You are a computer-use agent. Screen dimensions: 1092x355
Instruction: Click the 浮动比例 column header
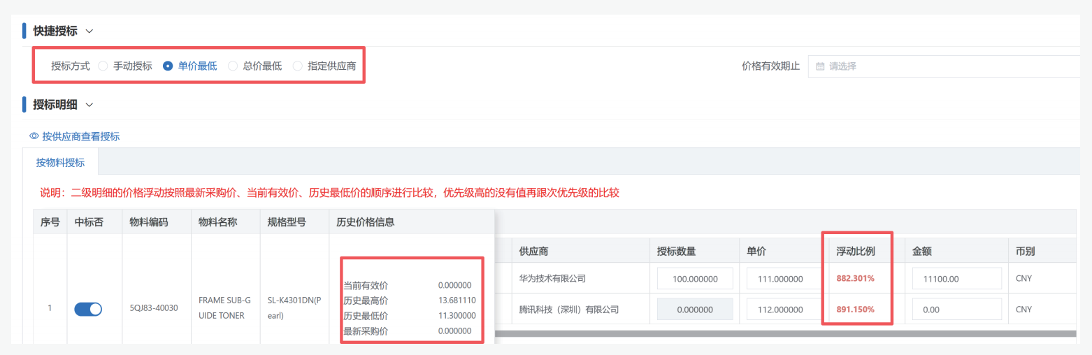[x=856, y=250]
